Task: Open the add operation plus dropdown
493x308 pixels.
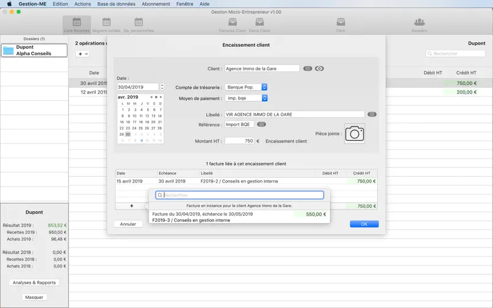Action: pos(82,54)
